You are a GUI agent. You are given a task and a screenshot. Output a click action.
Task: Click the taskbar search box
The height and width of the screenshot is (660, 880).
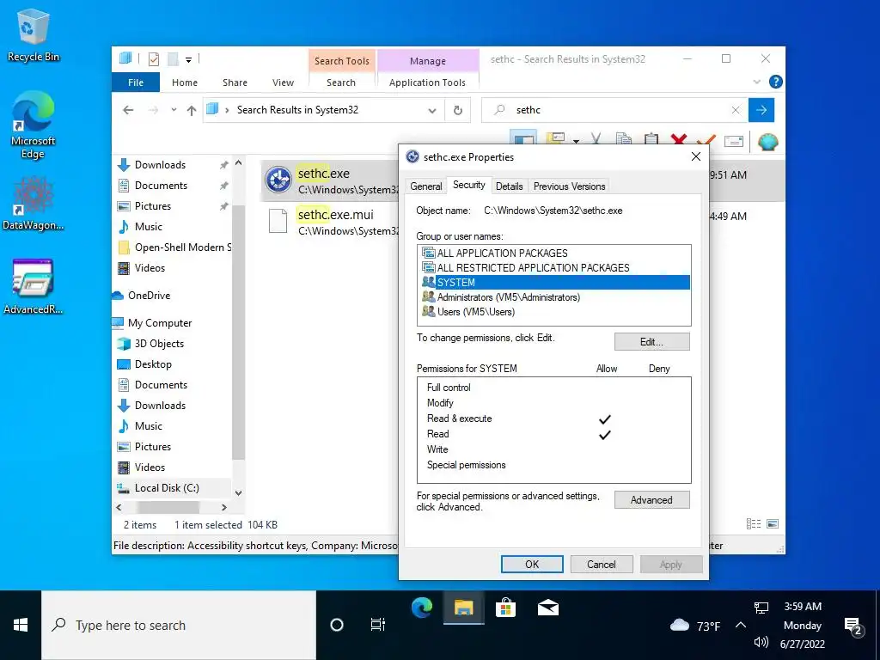(179, 625)
